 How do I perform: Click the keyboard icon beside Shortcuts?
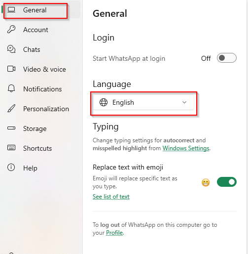click(11, 148)
